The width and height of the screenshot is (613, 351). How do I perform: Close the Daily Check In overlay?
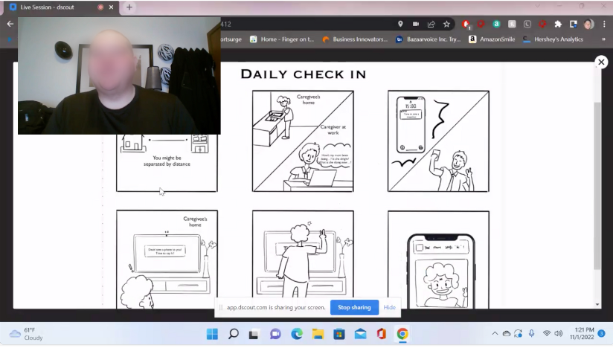click(x=601, y=62)
